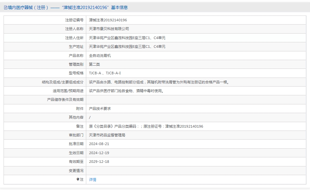The image size is (310, 190).
Task: Click the 产品储存条件及有效期 label
Action: click(x=65, y=100)
